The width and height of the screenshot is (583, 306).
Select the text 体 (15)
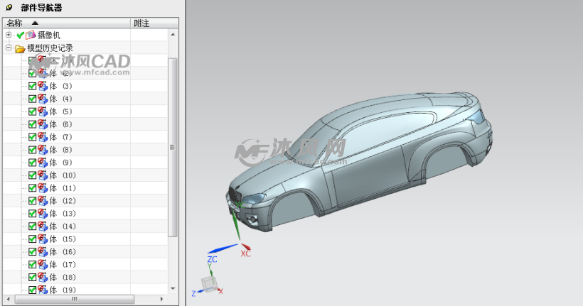pyautogui.click(x=63, y=239)
